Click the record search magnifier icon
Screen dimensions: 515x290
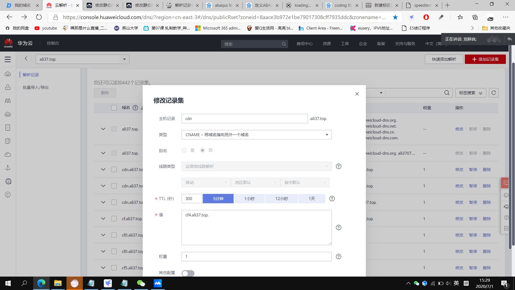click(447, 93)
